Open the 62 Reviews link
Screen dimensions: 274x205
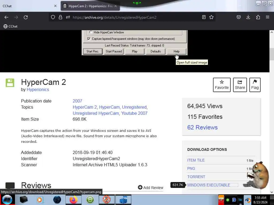click(202, 127)
